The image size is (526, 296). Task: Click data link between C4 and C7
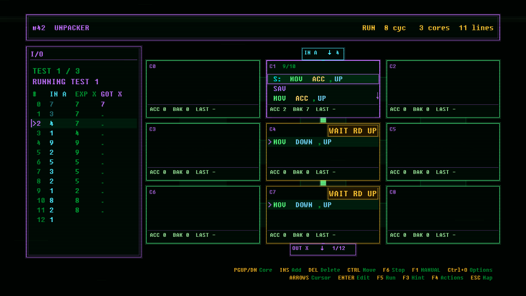tap(323, 183)
